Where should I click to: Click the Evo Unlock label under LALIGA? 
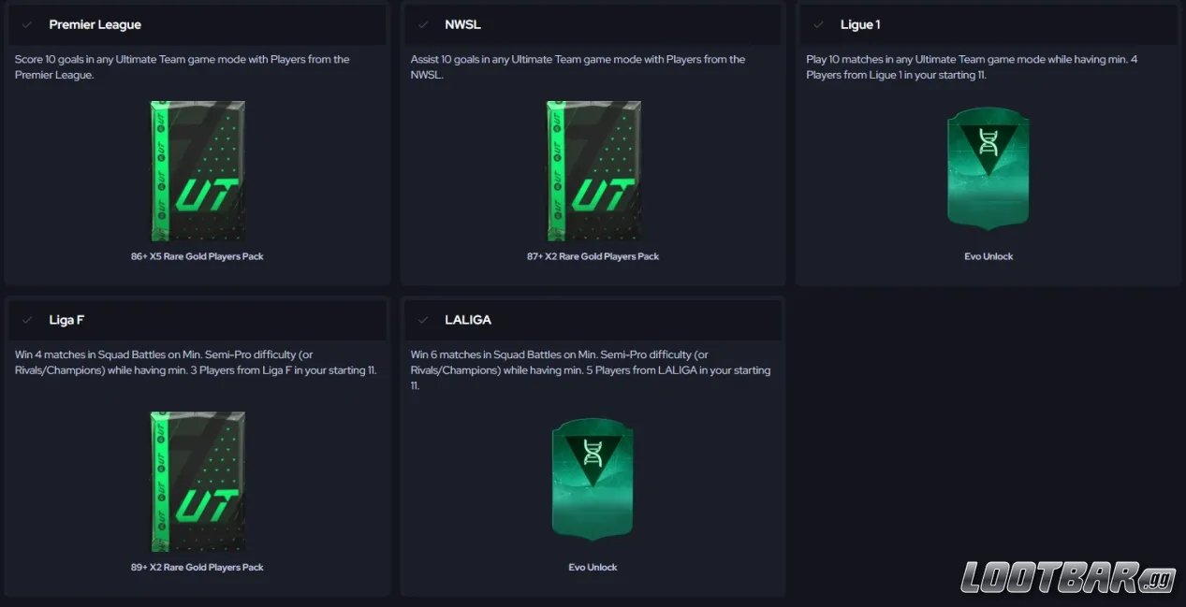point(593,566)
